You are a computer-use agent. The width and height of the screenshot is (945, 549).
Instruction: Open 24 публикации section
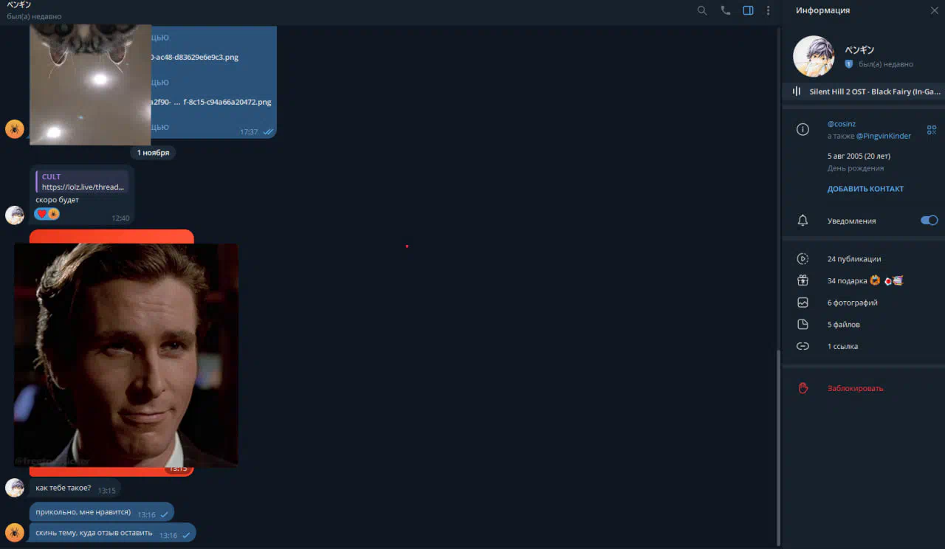(853, 259)
